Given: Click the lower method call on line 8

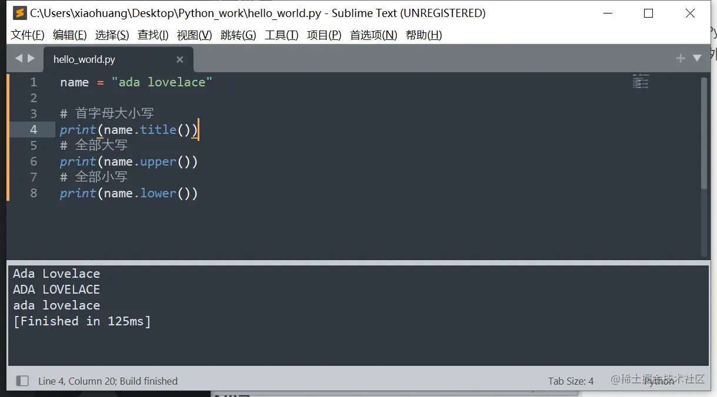Looking at the screenshot, I should (x=158, y=193).
